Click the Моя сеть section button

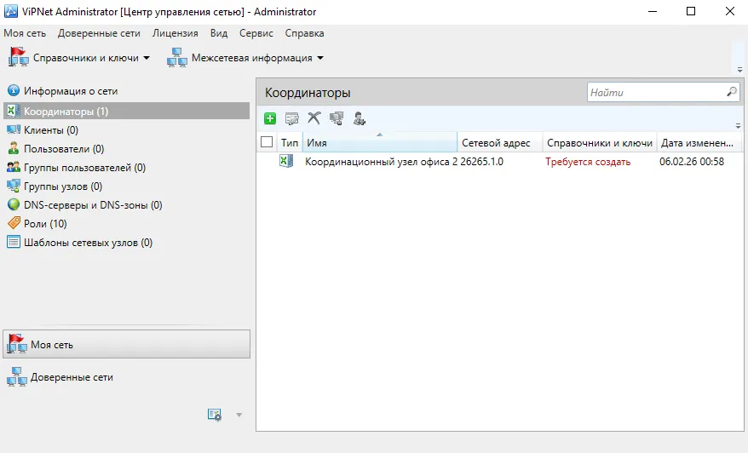(x=126, y=344)
